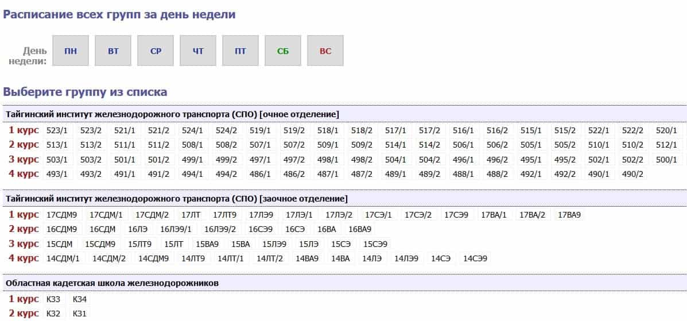Screen dimensions: 687x321
Task: View schedule for group 491/2
Action: pyautogui.click(x=158, y=174)
